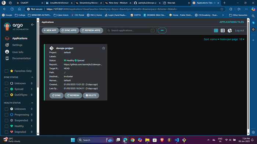Check the Progressing health filter
Image resolution: width=257 pixels, height=144 pixels.
(6, 115)
